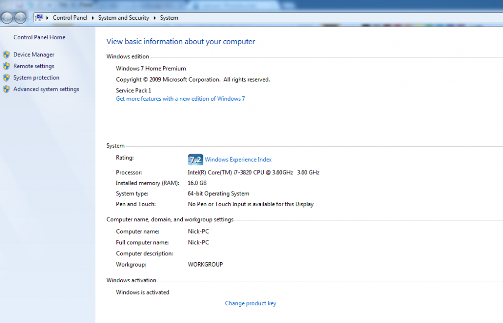Viewport: 503px width, 323px height.
Task: Select the 64-bit Operating System value
Action: [x=219, y=193]
